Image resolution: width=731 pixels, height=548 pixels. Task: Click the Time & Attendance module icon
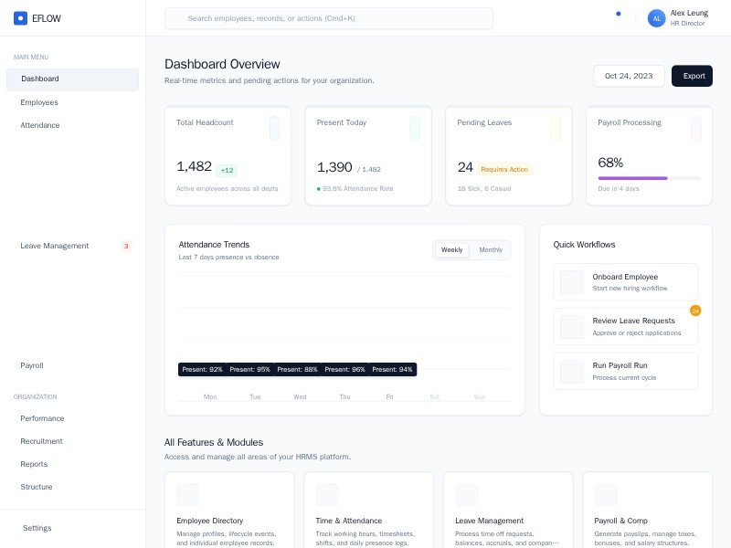pos(327,495)
